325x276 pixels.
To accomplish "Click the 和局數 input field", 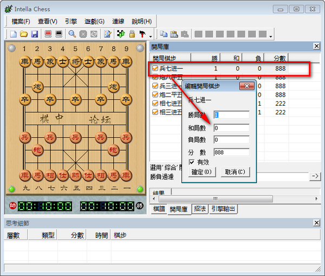I will point(231,128).
